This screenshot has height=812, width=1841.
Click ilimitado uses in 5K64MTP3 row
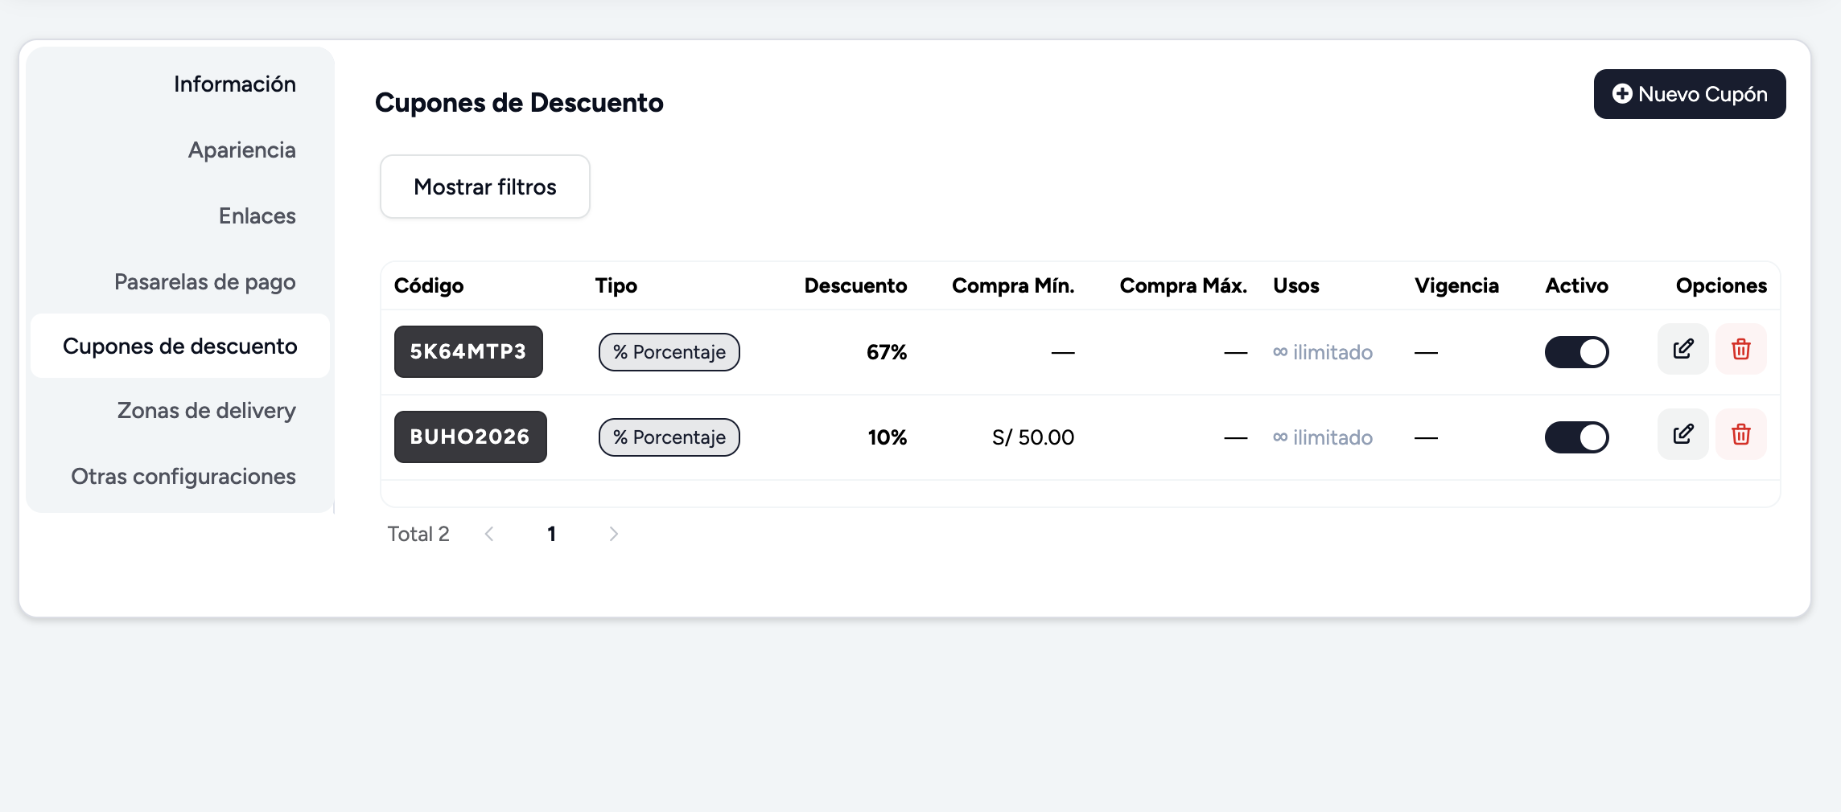(1323, 352)
